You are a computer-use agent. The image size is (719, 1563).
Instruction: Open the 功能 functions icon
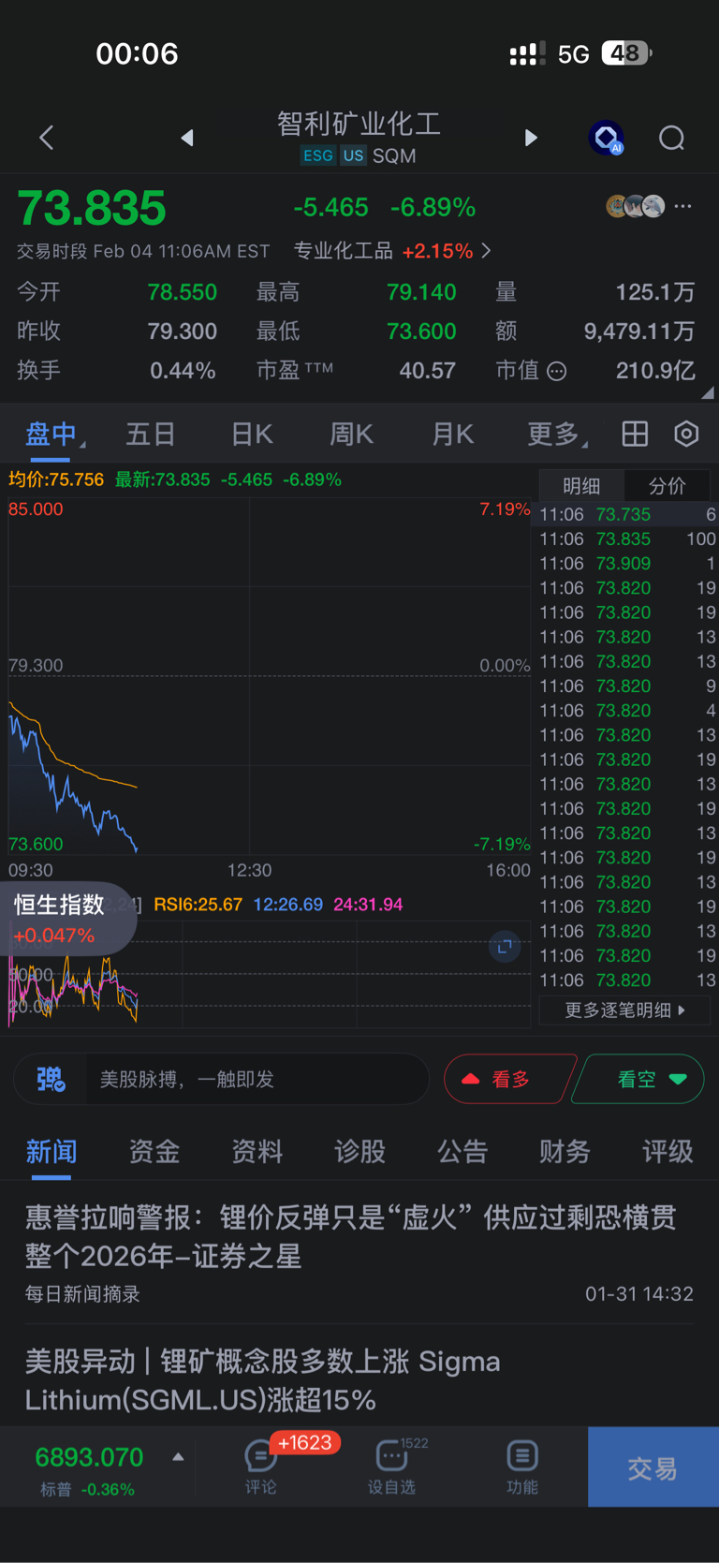pyautogui.click(x=521, y=1467)
